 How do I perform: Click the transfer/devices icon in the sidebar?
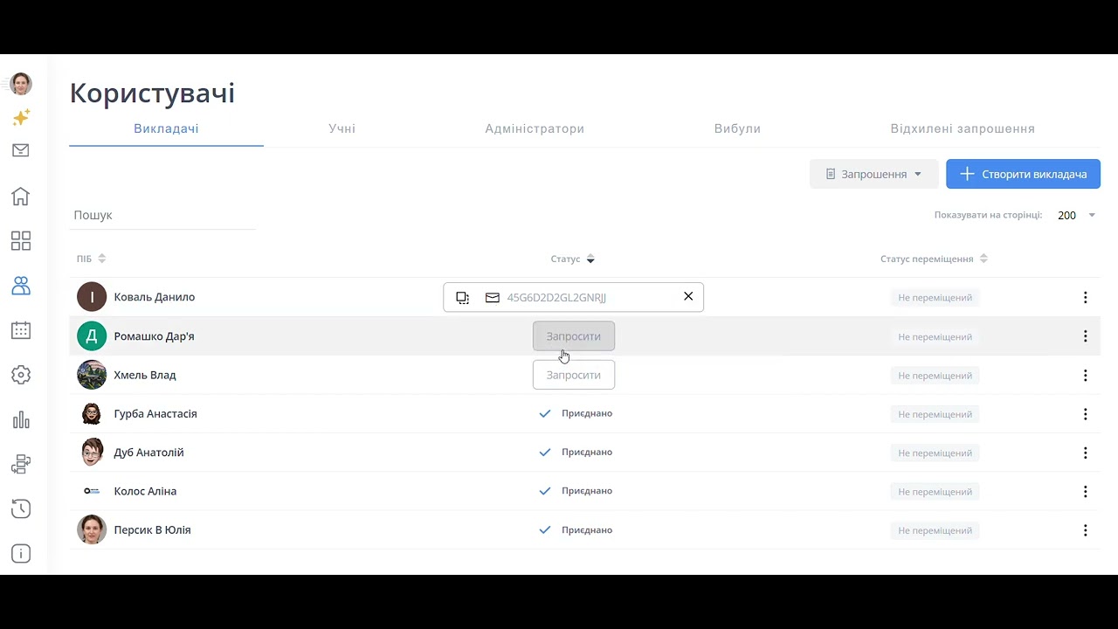tap(21, 465)
